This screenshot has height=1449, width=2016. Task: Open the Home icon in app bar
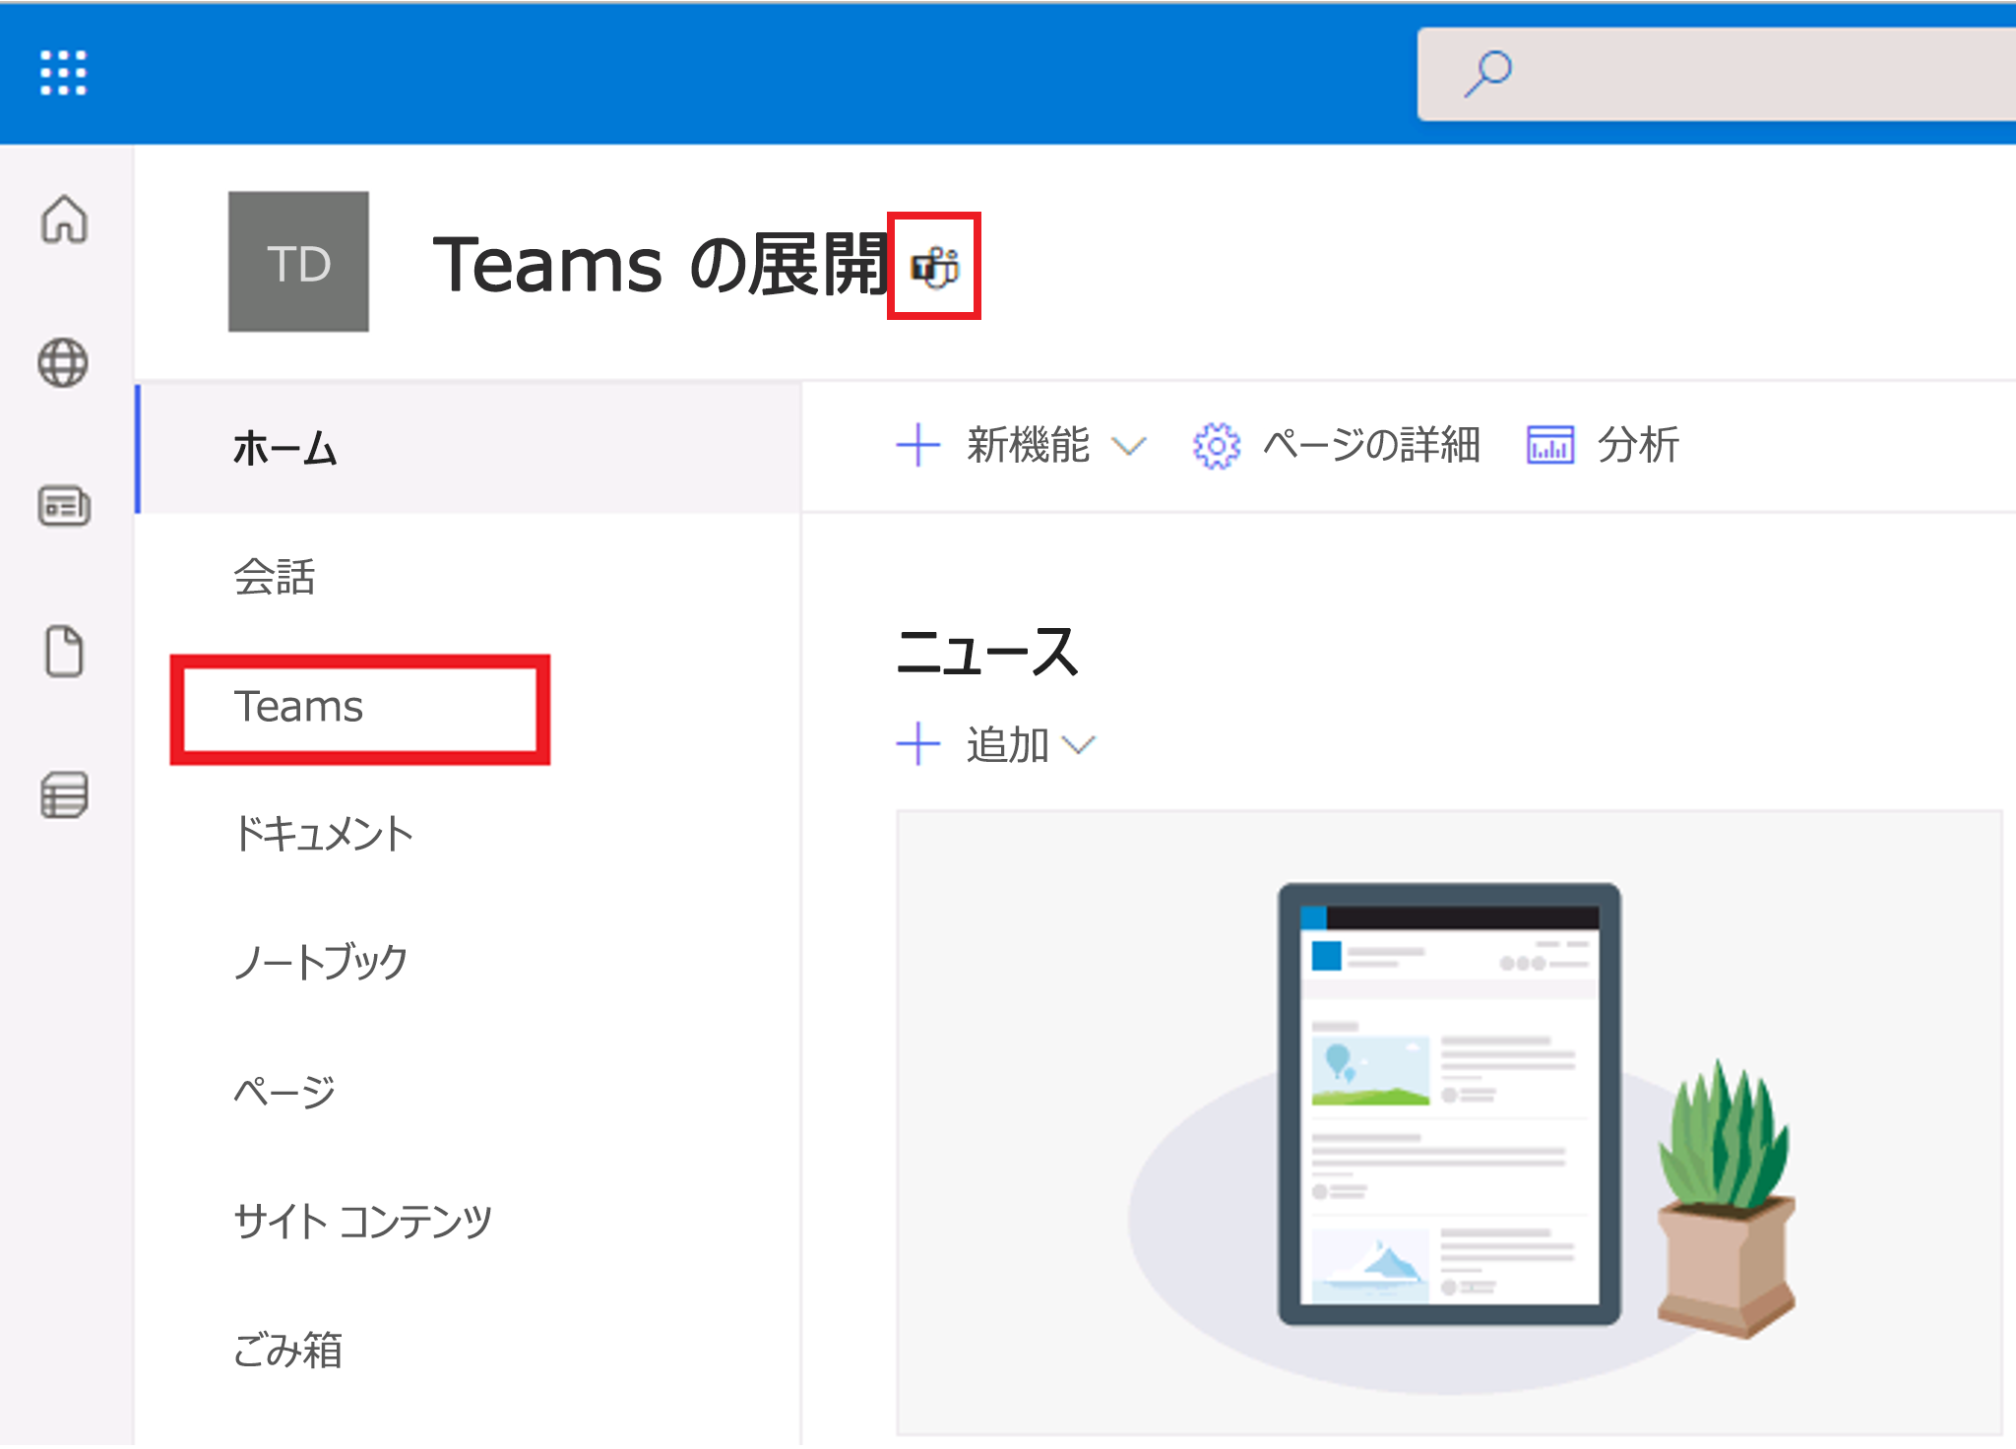pos(64,219)
